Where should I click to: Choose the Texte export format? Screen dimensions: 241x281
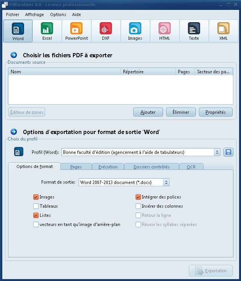[x=194, y=31]
